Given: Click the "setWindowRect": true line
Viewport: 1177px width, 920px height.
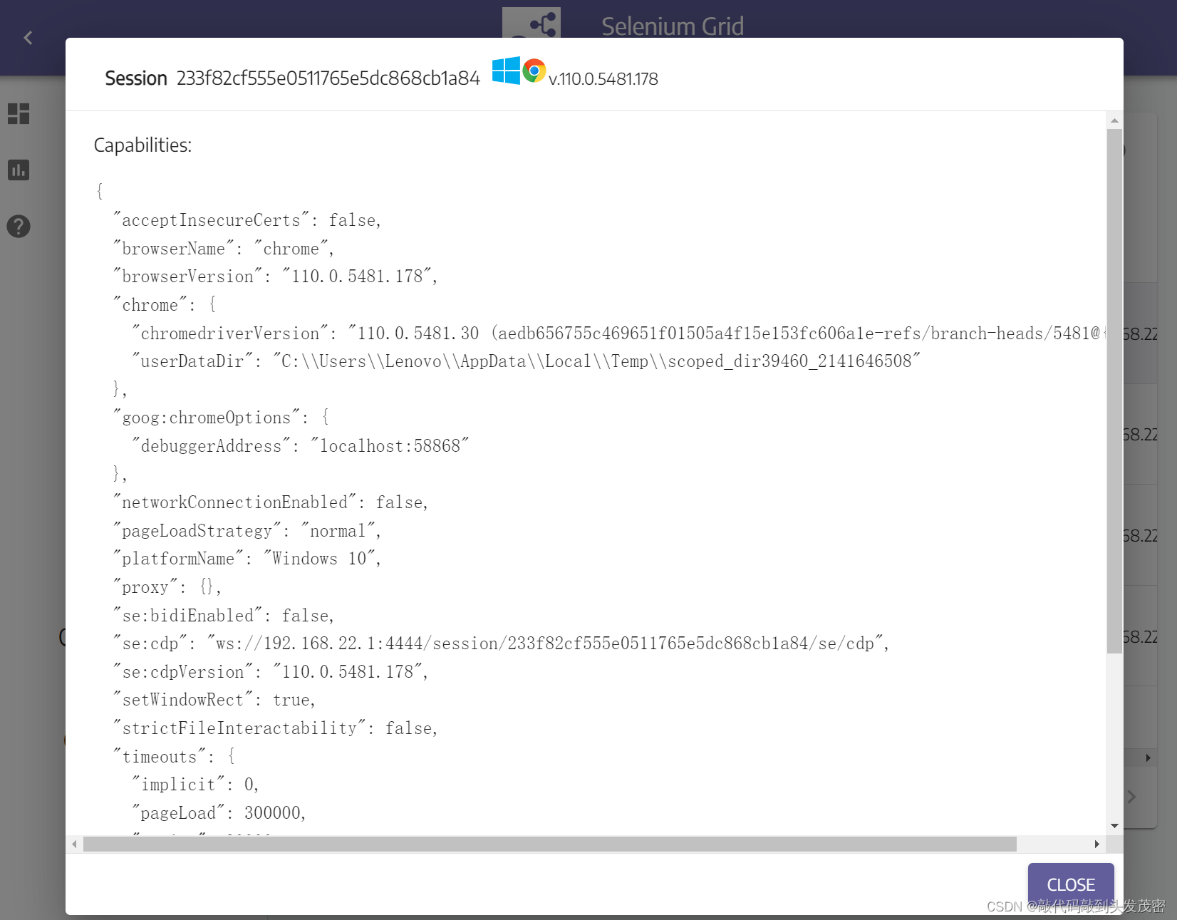Looking at the screenshot, I should [x=214, y=700].
